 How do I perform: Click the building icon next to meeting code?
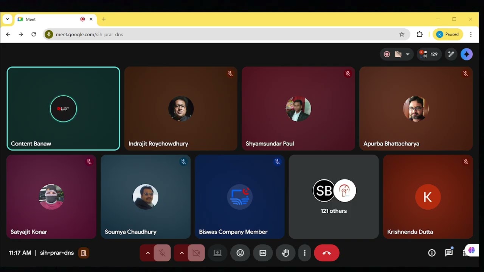(x=84, y=253)
